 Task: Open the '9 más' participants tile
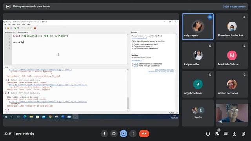198,113
